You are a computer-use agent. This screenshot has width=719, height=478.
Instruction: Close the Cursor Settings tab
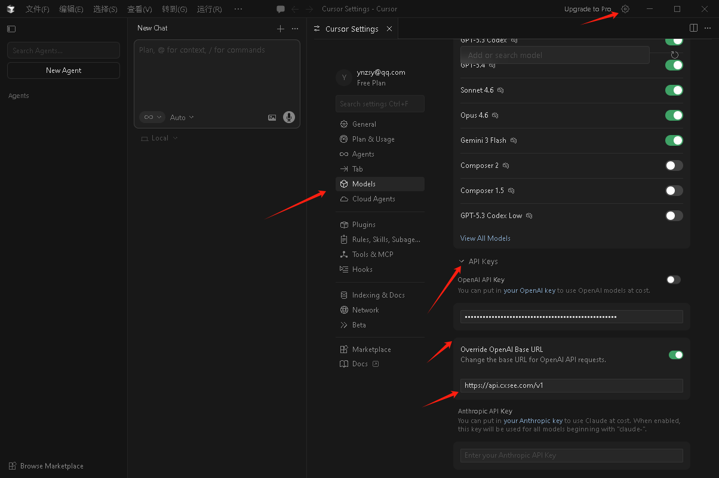[389, 29]
